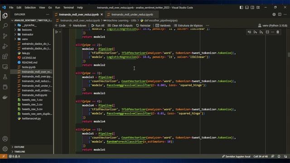Open errors and warnings counter in status bar
290x163 pixels.
coord(14,156)
